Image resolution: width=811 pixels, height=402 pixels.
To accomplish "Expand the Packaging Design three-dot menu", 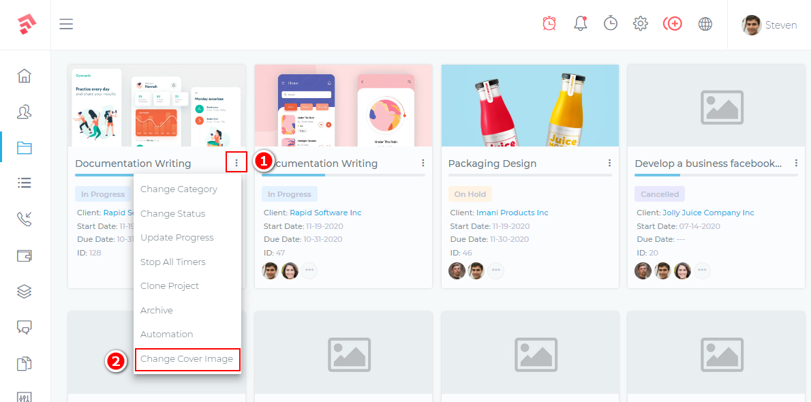I will [609, 164].
